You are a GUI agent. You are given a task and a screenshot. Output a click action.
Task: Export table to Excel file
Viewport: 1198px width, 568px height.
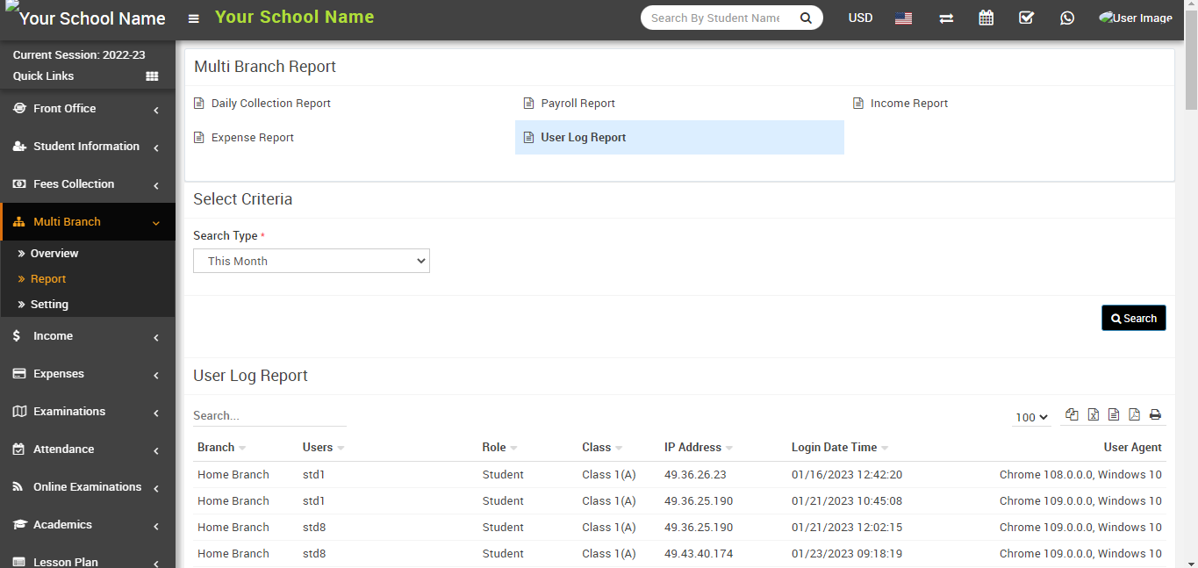point(1093,415)
